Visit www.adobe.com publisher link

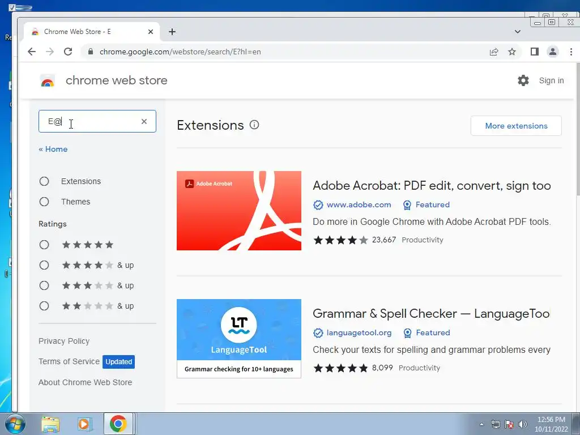point(359,205)
